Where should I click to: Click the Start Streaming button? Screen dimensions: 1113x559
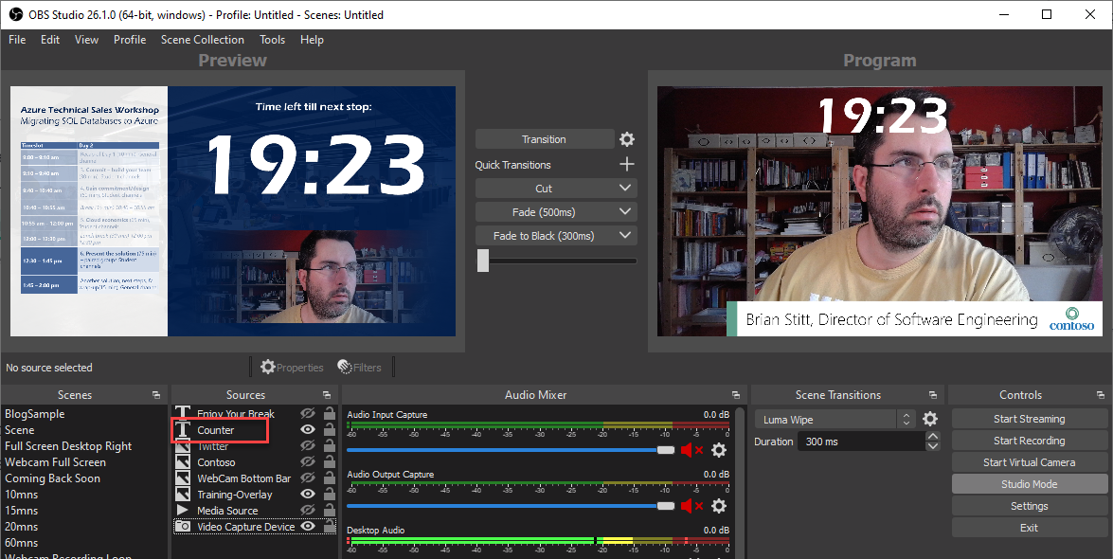[1029, 418]
